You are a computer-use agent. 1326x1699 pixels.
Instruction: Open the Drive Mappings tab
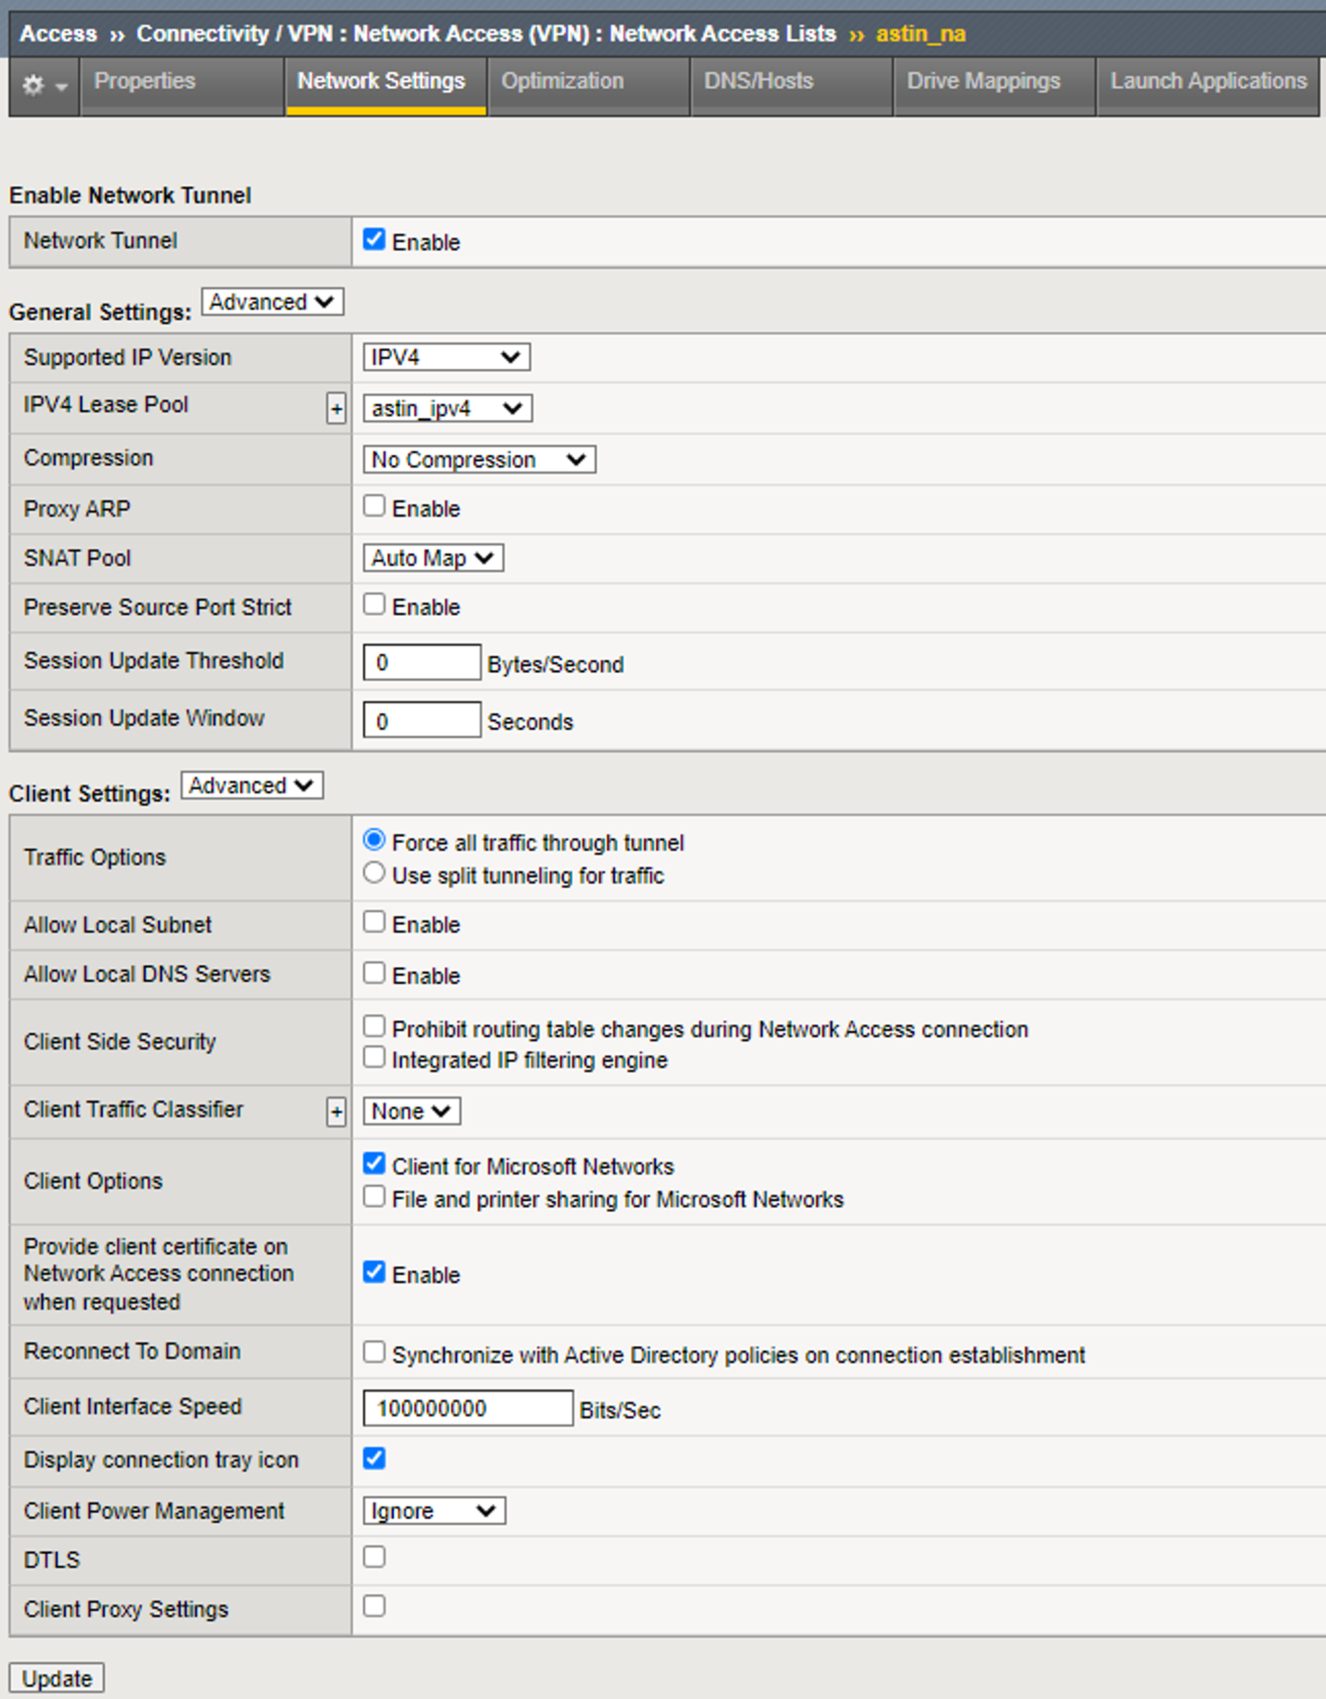994,86
